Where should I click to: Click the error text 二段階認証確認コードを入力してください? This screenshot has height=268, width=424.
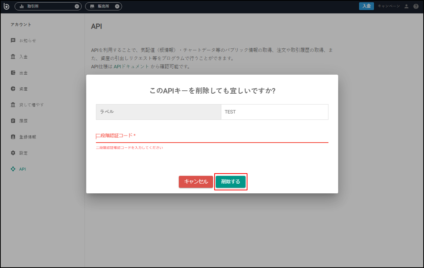tap(129, 148)
